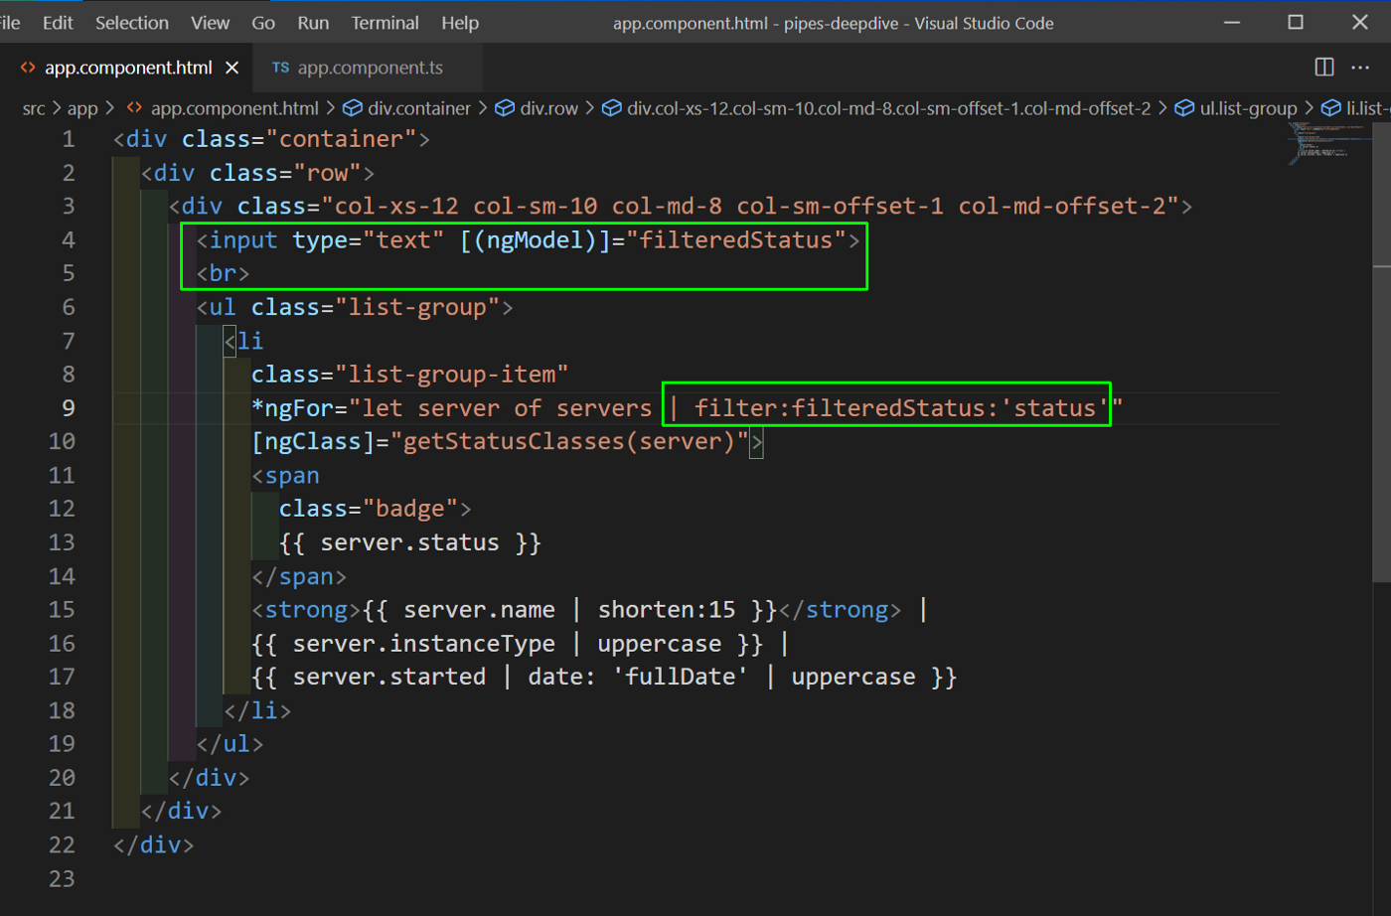
Task: Click 'shorten:15' pipe text
Action: 667,610
